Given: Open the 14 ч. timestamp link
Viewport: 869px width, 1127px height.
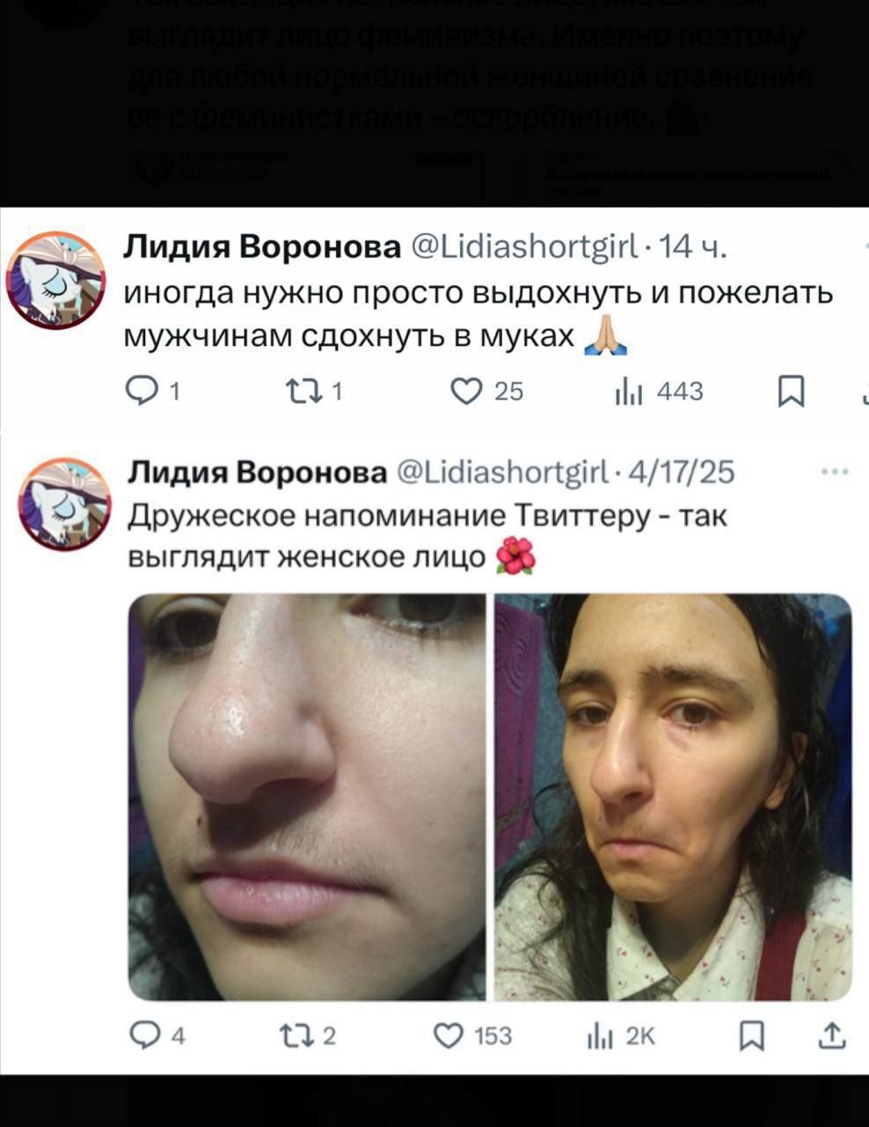Looking at the screenshot, I should tap(693, 247).
